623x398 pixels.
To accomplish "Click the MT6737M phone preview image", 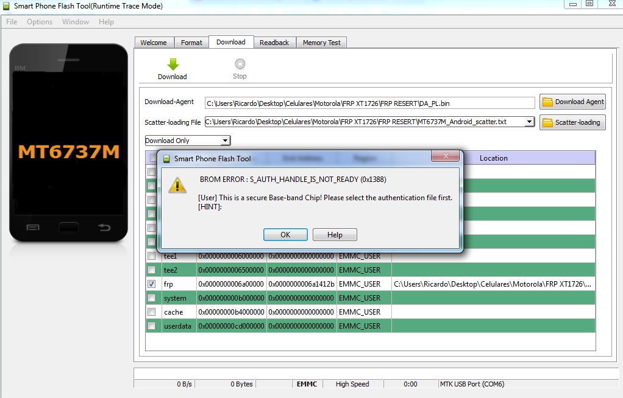I will click(69, 143).
